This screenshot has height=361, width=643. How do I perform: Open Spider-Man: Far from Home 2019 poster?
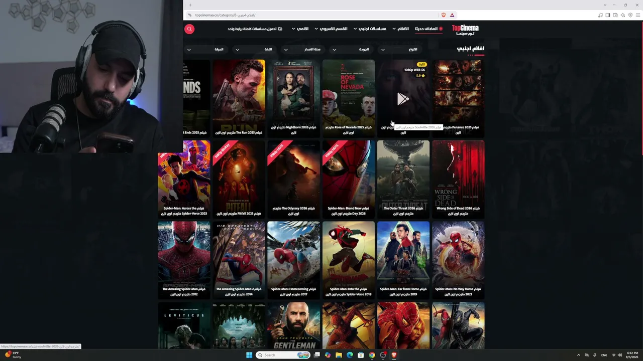[403, 260]
